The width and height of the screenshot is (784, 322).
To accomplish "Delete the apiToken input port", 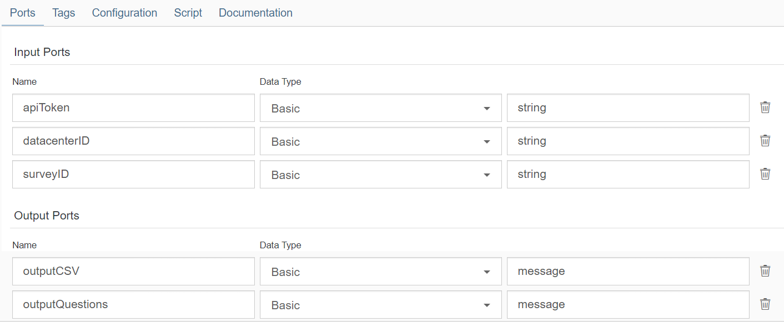I will (x=765, y=108).
